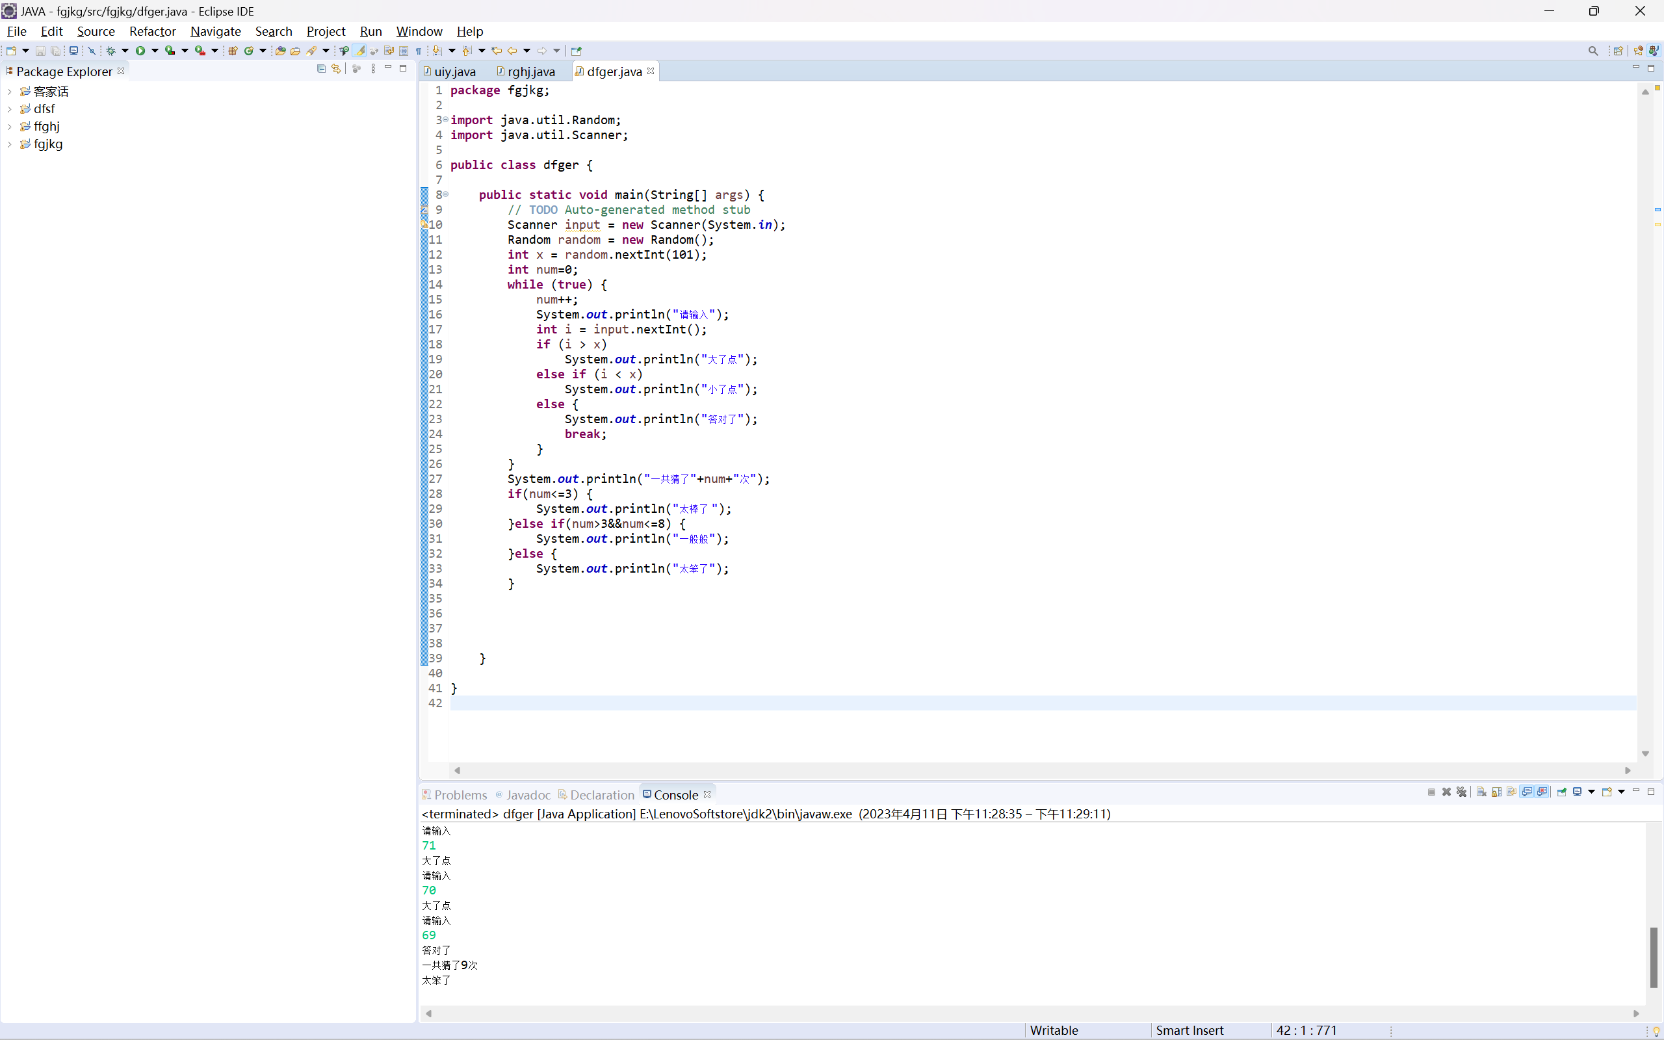The width and height of the screenshot is (1664, 1040).
Task: Click the Pin Console icon
Action: click(1561, 792)
